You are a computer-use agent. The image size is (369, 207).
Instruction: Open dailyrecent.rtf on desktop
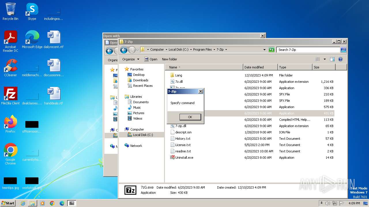54,39
